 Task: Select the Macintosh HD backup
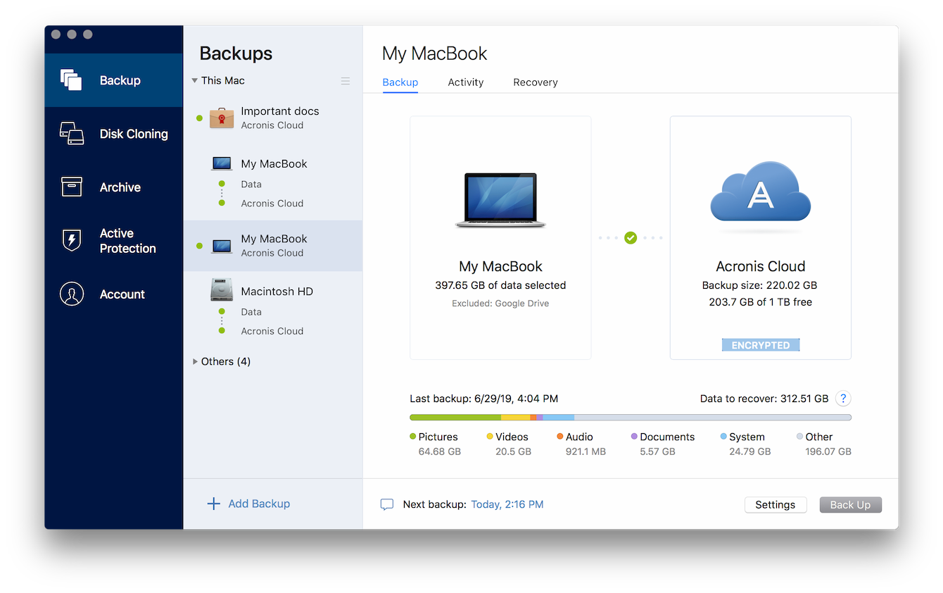click(x=277, y=292)
